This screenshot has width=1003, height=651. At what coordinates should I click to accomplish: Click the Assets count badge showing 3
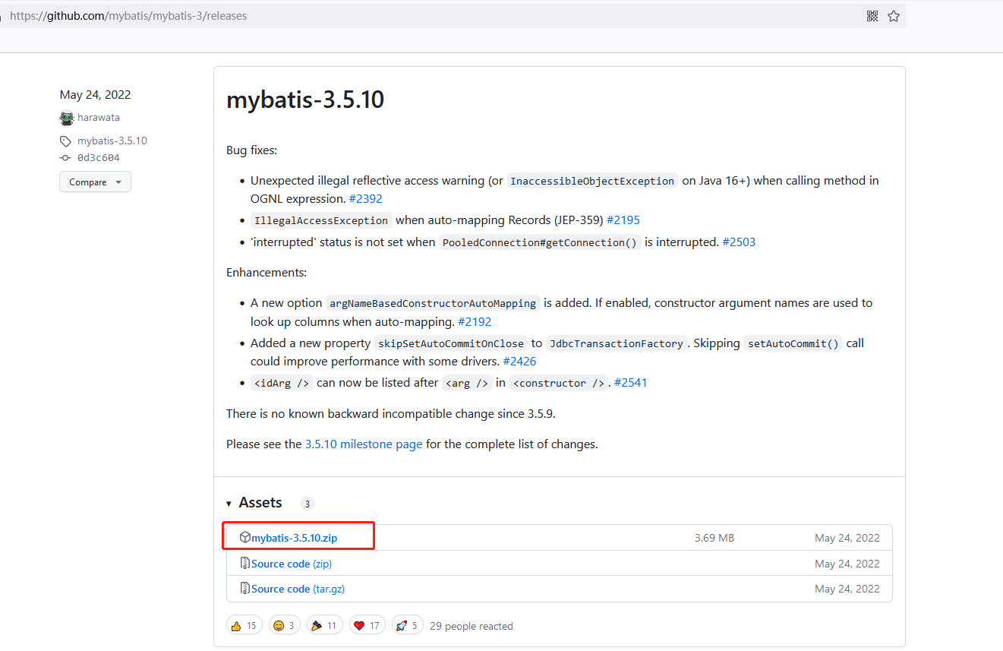(x=307, y=504)
